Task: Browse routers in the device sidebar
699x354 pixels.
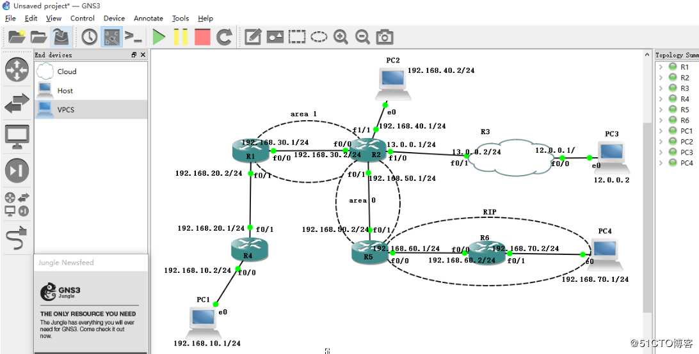Action: (17, 70)
